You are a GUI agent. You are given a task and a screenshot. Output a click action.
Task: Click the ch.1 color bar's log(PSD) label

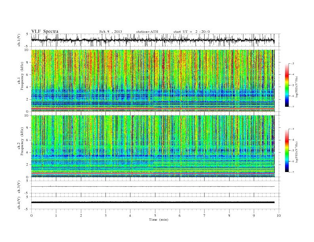coord(297,87)
